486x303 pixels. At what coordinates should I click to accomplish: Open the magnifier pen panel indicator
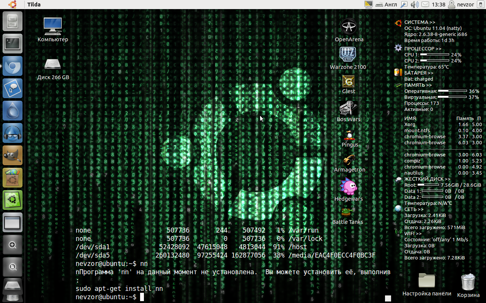(404, 5)
